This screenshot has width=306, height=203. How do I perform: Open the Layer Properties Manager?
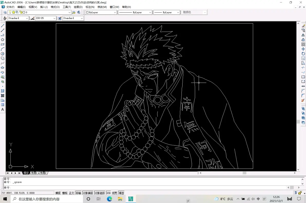tap(5, 12)
